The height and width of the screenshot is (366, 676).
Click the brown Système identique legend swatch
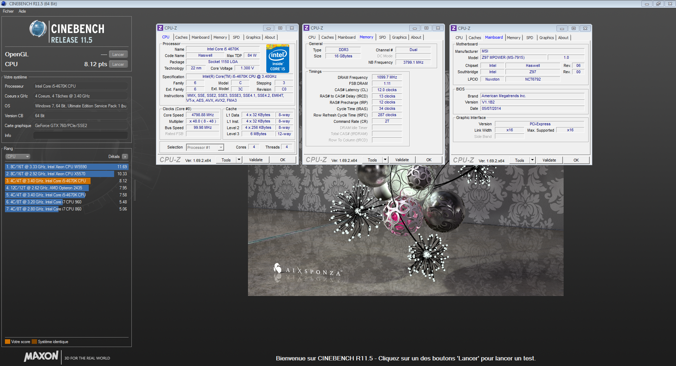click(x=34, y=342)
